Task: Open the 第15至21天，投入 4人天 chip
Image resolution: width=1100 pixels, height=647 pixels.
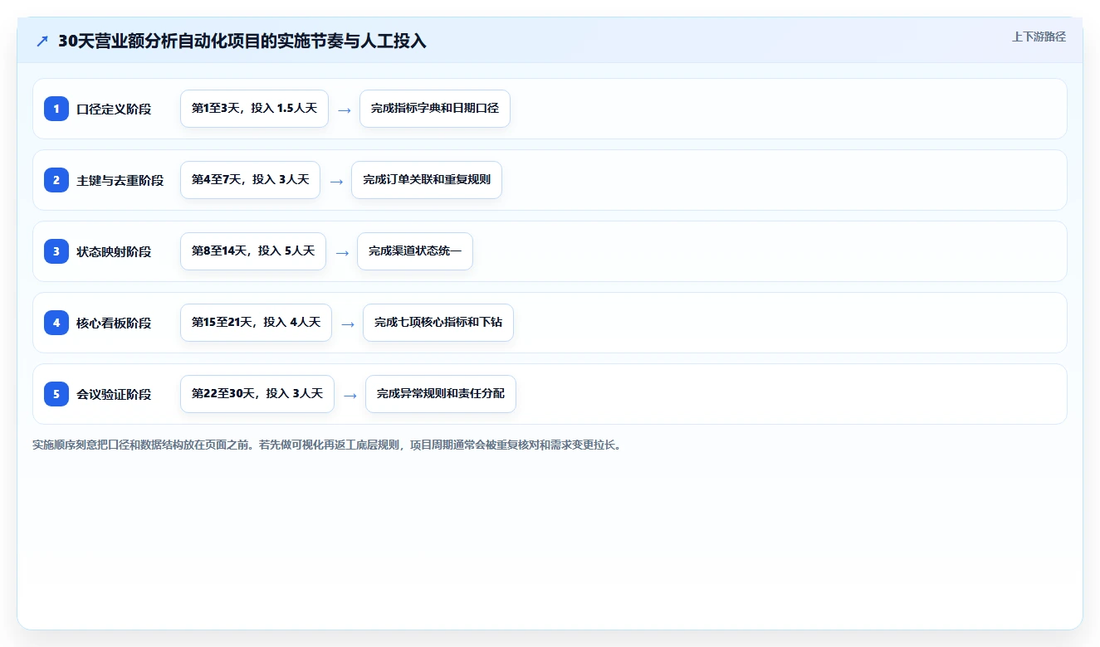Action: [x=256, y=323]
